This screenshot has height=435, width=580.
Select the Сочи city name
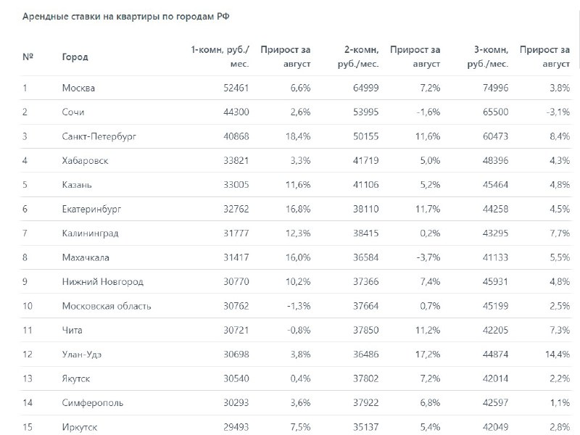[73, 112]
